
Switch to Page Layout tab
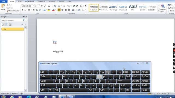pyautogui.click(x=30, y=1)
